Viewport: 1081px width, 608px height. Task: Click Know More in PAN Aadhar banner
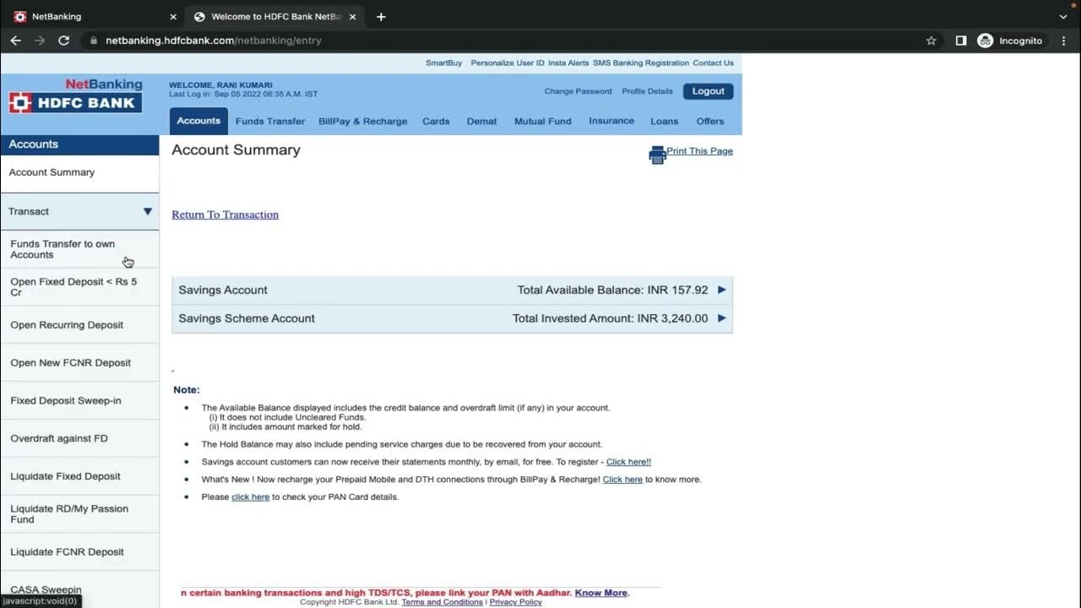click(601, 593)
